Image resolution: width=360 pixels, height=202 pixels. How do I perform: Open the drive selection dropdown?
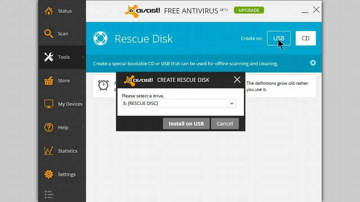click(179, 103)
